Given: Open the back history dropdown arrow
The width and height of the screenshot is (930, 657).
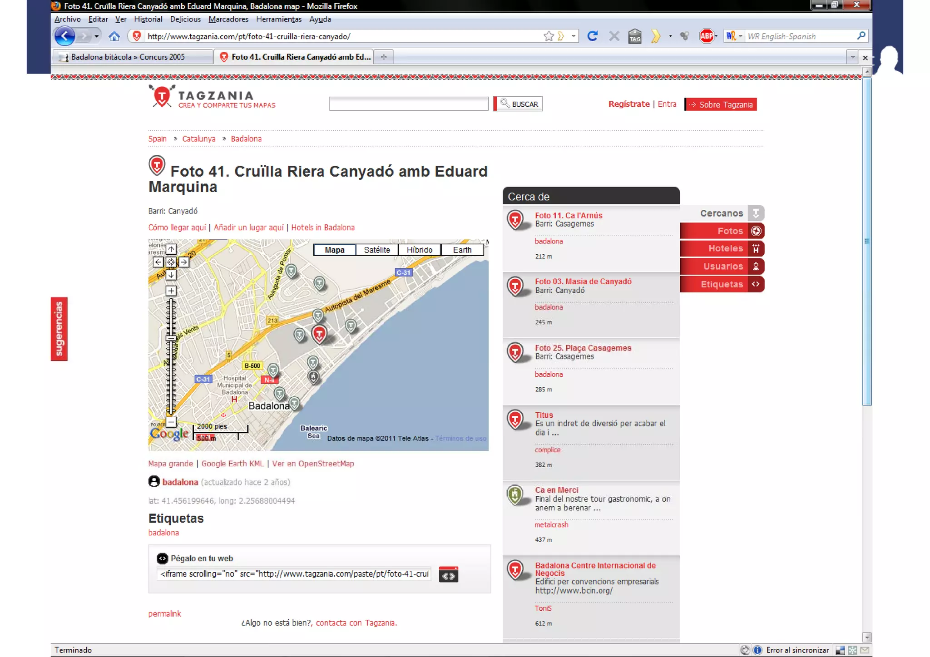Looking at the screenshot, I should tap(96, 36).
